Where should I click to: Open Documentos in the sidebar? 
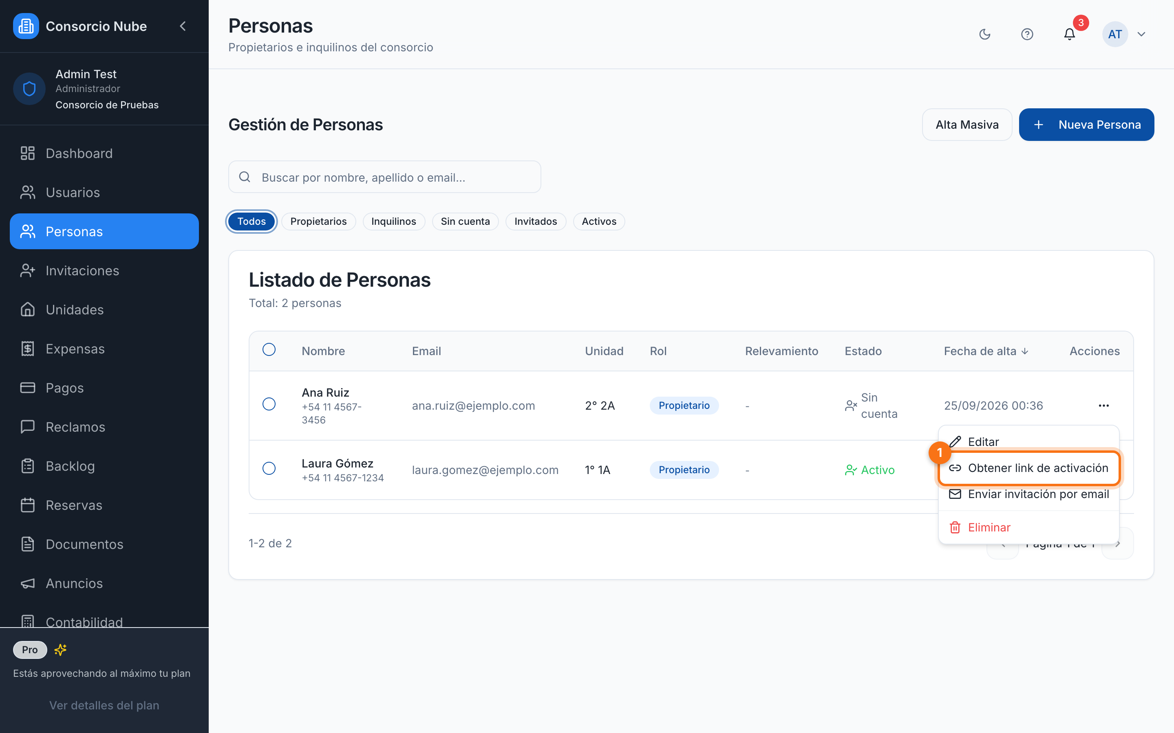(104, 544)
